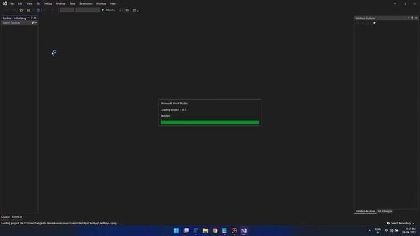Click the red recorder app taskbar icon
This screenshot has height=236, width=420.
234,231
